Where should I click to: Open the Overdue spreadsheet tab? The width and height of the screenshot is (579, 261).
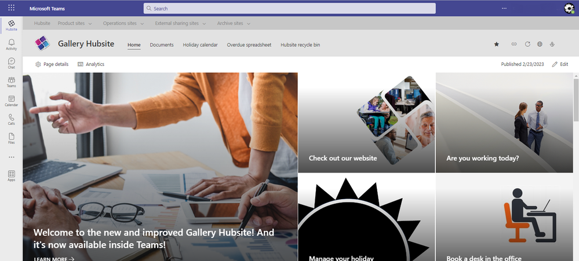(x=249, y=45)
